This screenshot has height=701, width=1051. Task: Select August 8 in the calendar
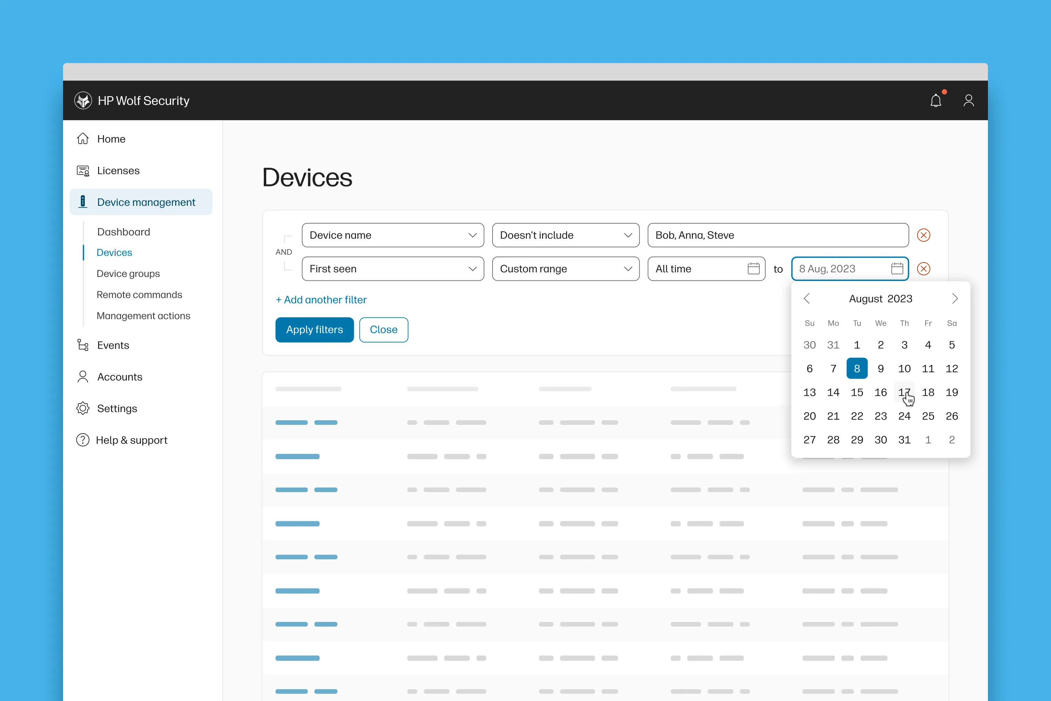tap(857, 368)
